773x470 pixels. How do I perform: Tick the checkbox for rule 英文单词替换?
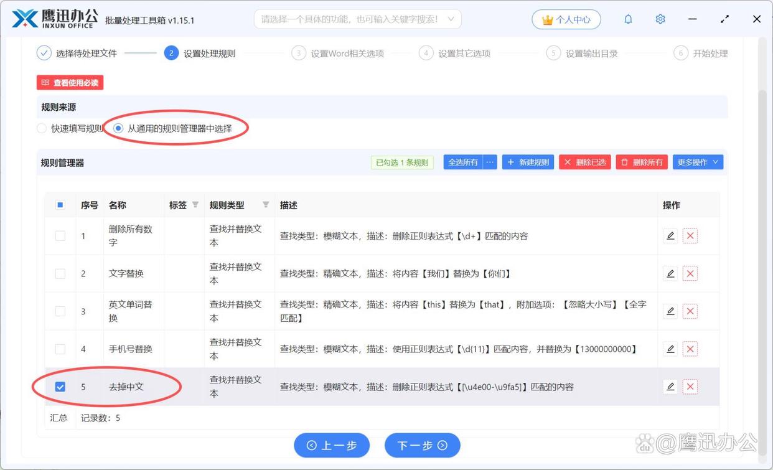(x=60, y=311)
